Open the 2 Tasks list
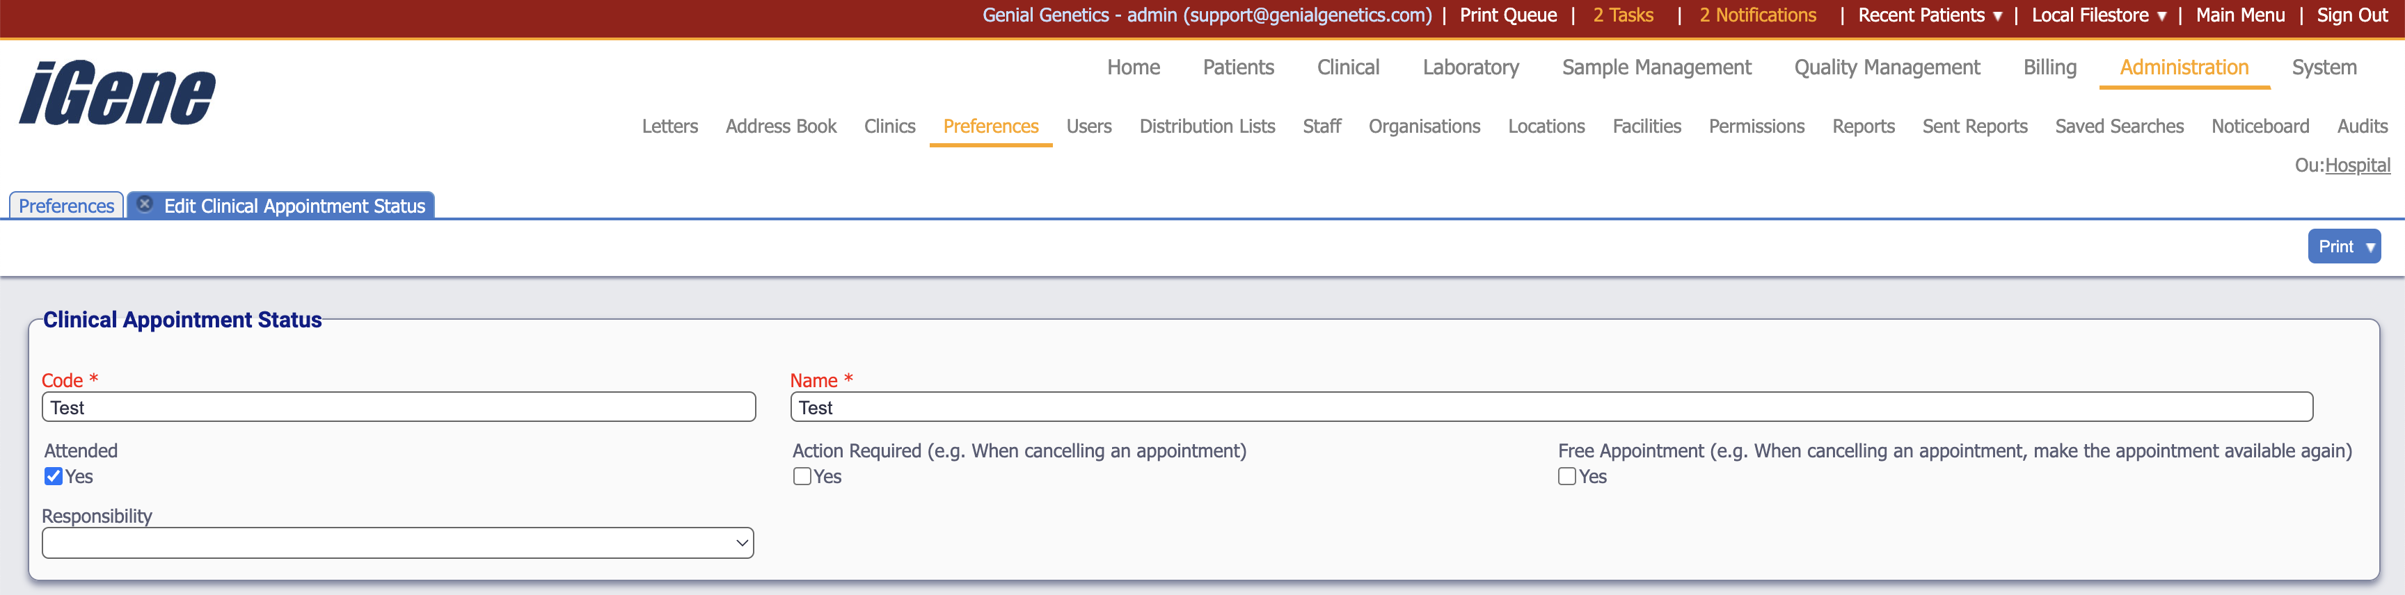Image resolution: width=2405 pixels, height=595 pixels. click(x=1623, y=15)
